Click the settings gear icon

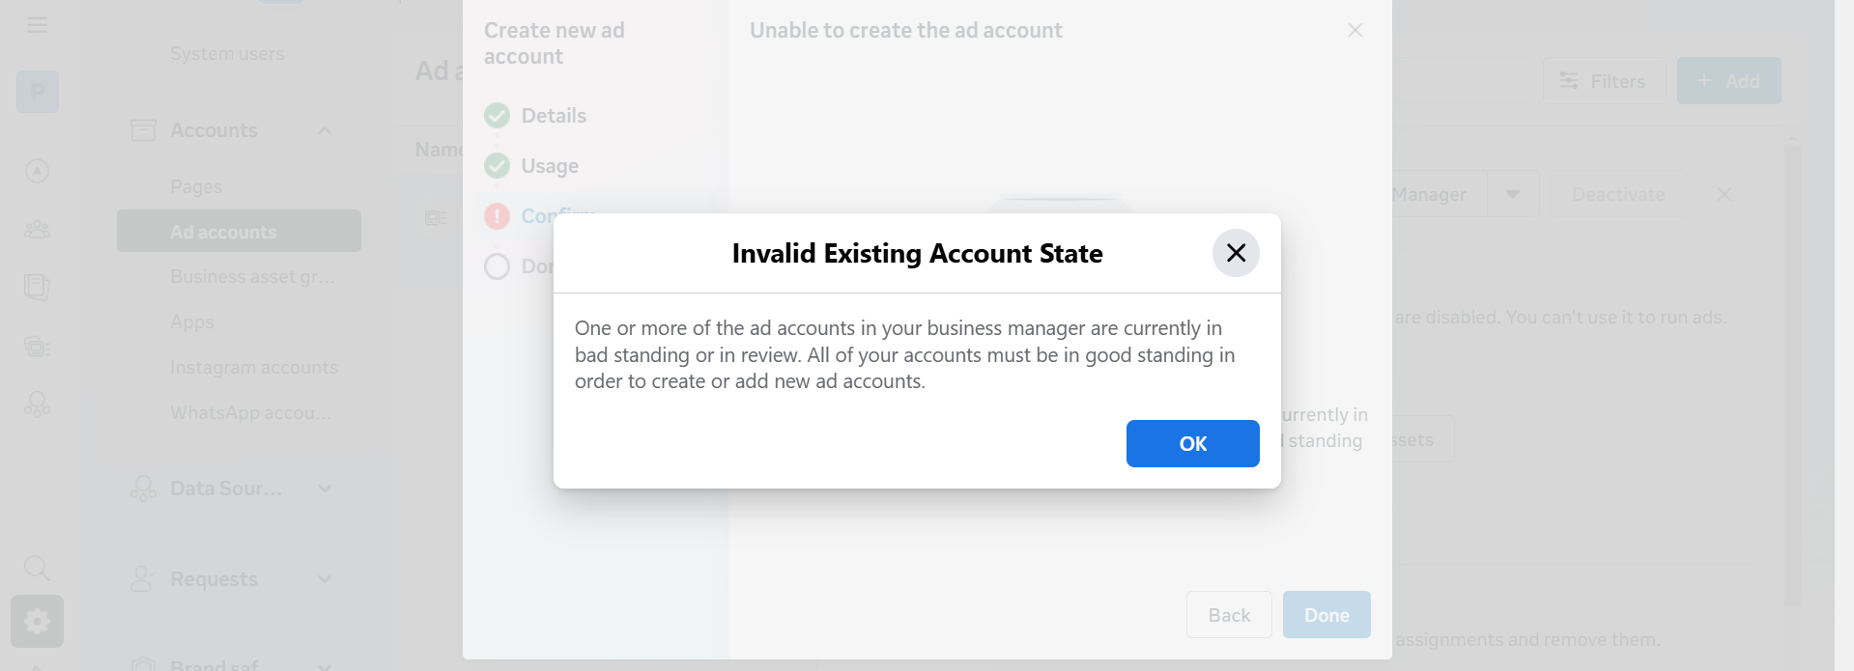click(x=37, y=621)
